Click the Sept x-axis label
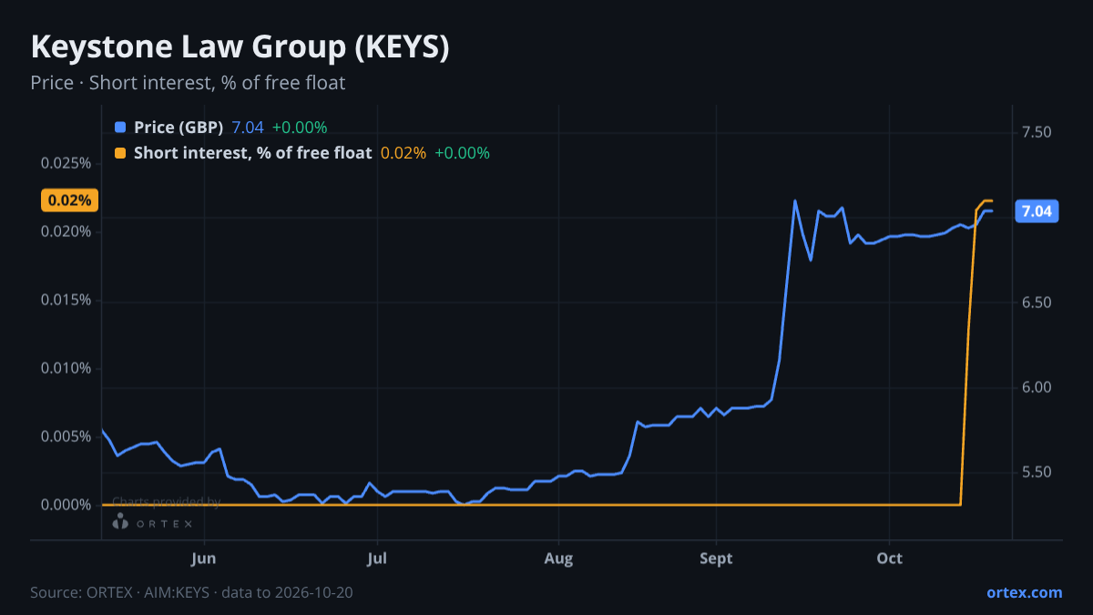1093x615 pixels. click(x=717, y=559)
